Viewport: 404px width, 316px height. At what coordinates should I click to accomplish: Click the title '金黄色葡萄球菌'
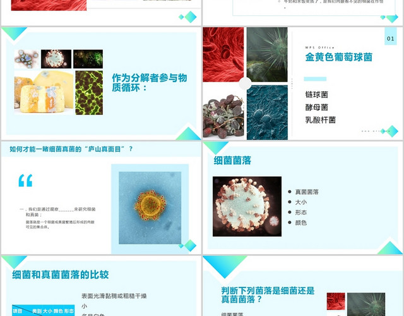pyautogui.click(x=339, y=57)
